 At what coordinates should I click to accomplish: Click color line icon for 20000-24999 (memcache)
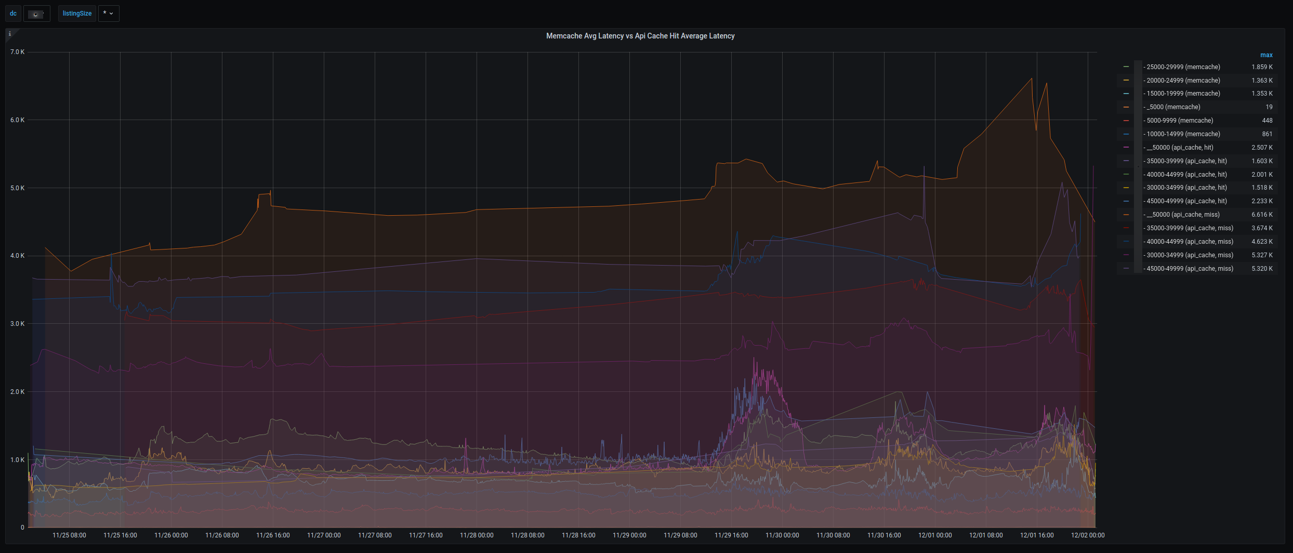coord(1126,81)
